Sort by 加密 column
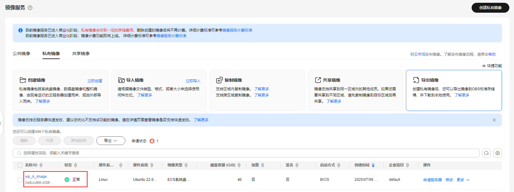Screen dimensions: 514x192 point(263,165)
